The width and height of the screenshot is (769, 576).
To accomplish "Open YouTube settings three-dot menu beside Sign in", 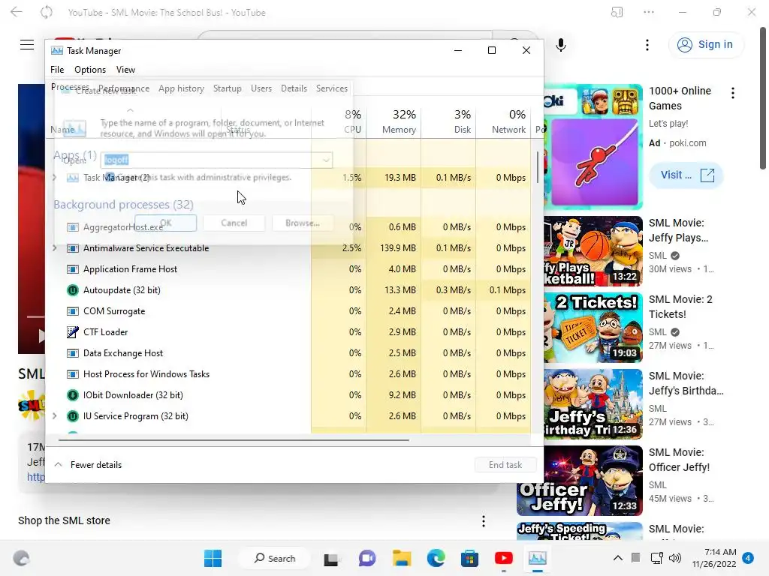I will [647, 45].
